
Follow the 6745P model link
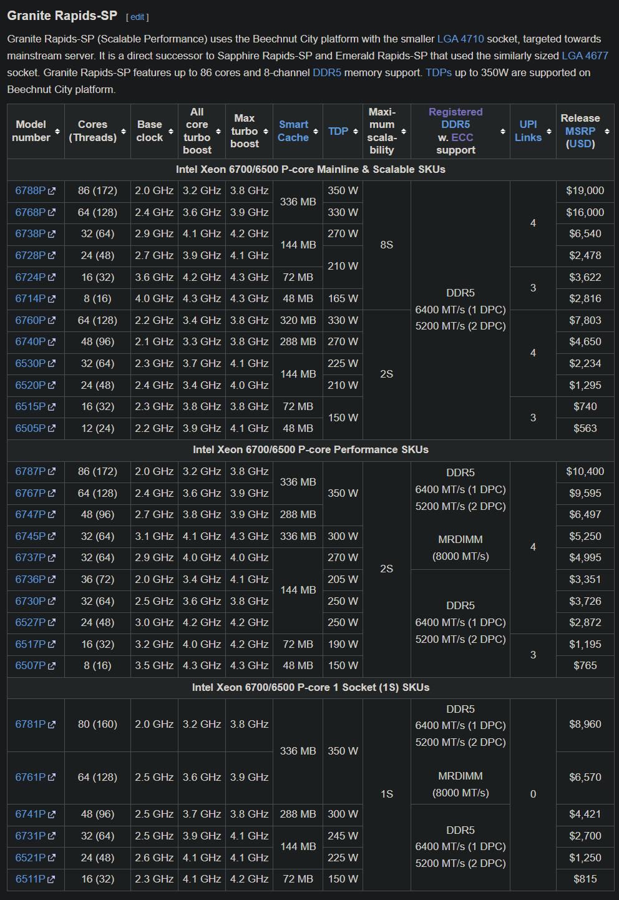coord(31,536)
